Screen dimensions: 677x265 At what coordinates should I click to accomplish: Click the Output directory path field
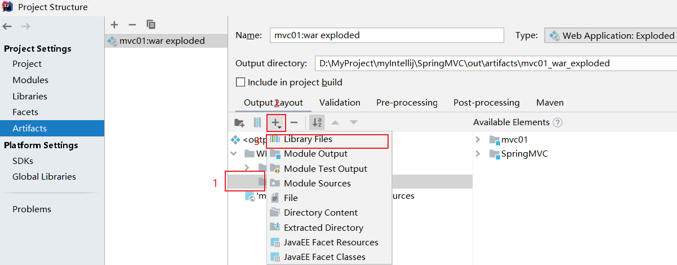coord(496,63)
